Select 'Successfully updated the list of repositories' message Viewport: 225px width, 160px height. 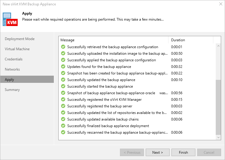[x=117, y=113]
